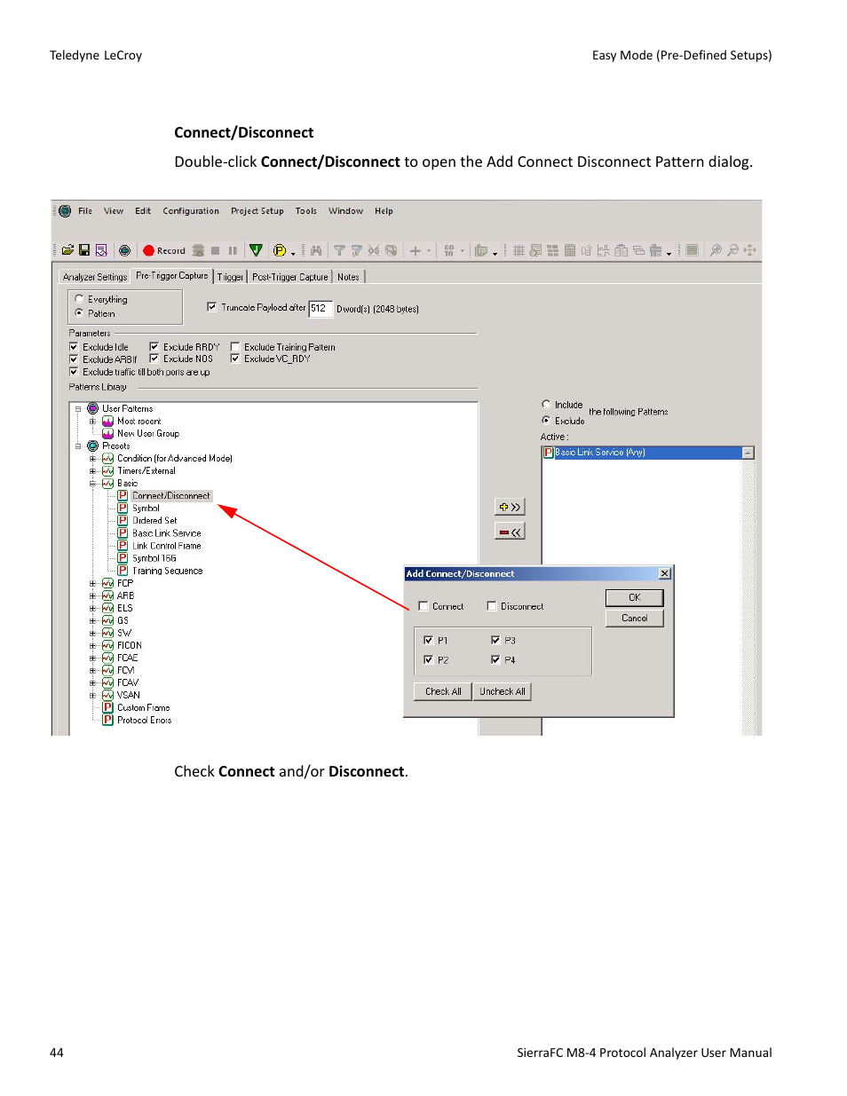
Task: Click the zoom in magnifier toolbar icon
Action: [716, 250]
